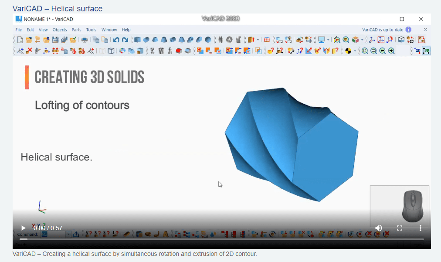The image size is (441, 262).
Task: Open the View menu
Action: click(x=43, y=30)
